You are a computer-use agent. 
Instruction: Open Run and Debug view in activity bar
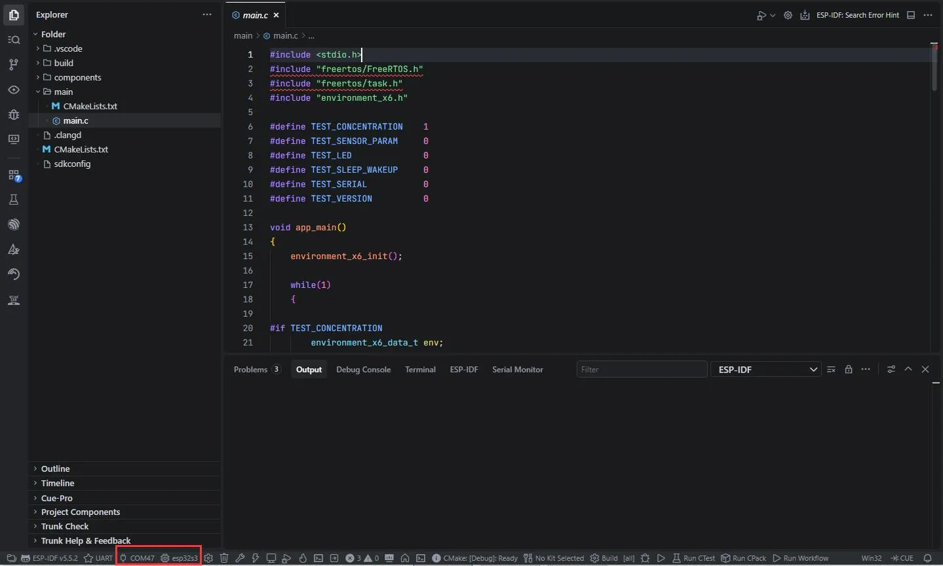coord(14,115)
